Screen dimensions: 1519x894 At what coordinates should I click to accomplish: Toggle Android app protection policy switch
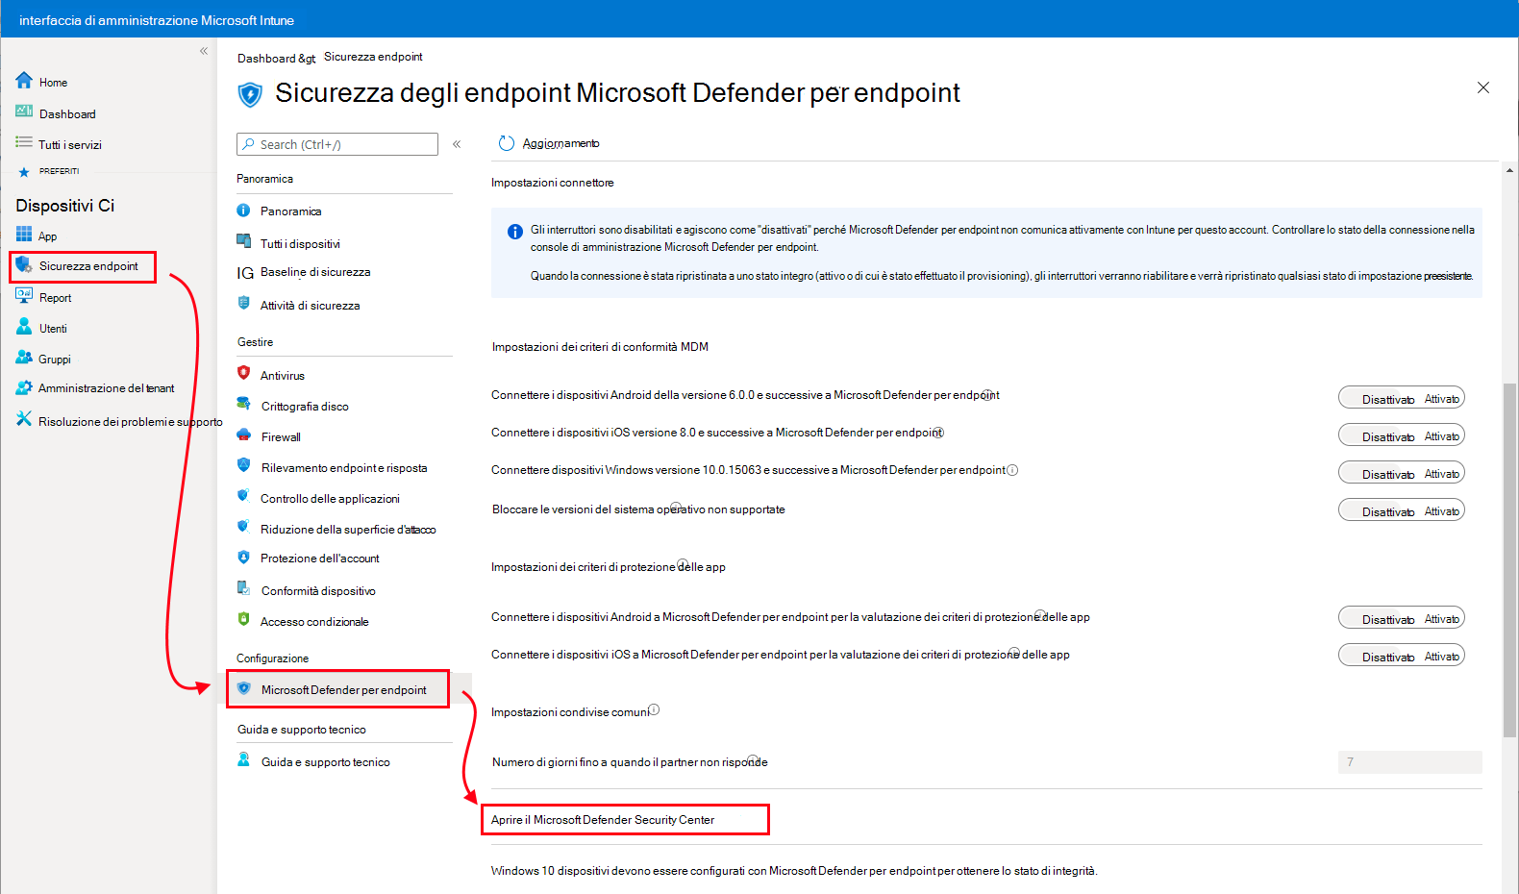coord(1401,618)
